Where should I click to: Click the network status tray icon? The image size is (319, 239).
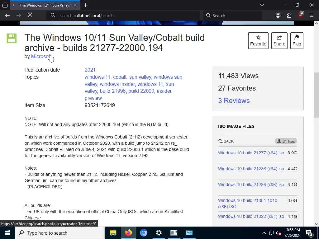click(271, 233)
